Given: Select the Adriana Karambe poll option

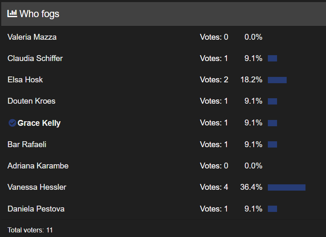Looking at the screenshot, I should (38, 166).
